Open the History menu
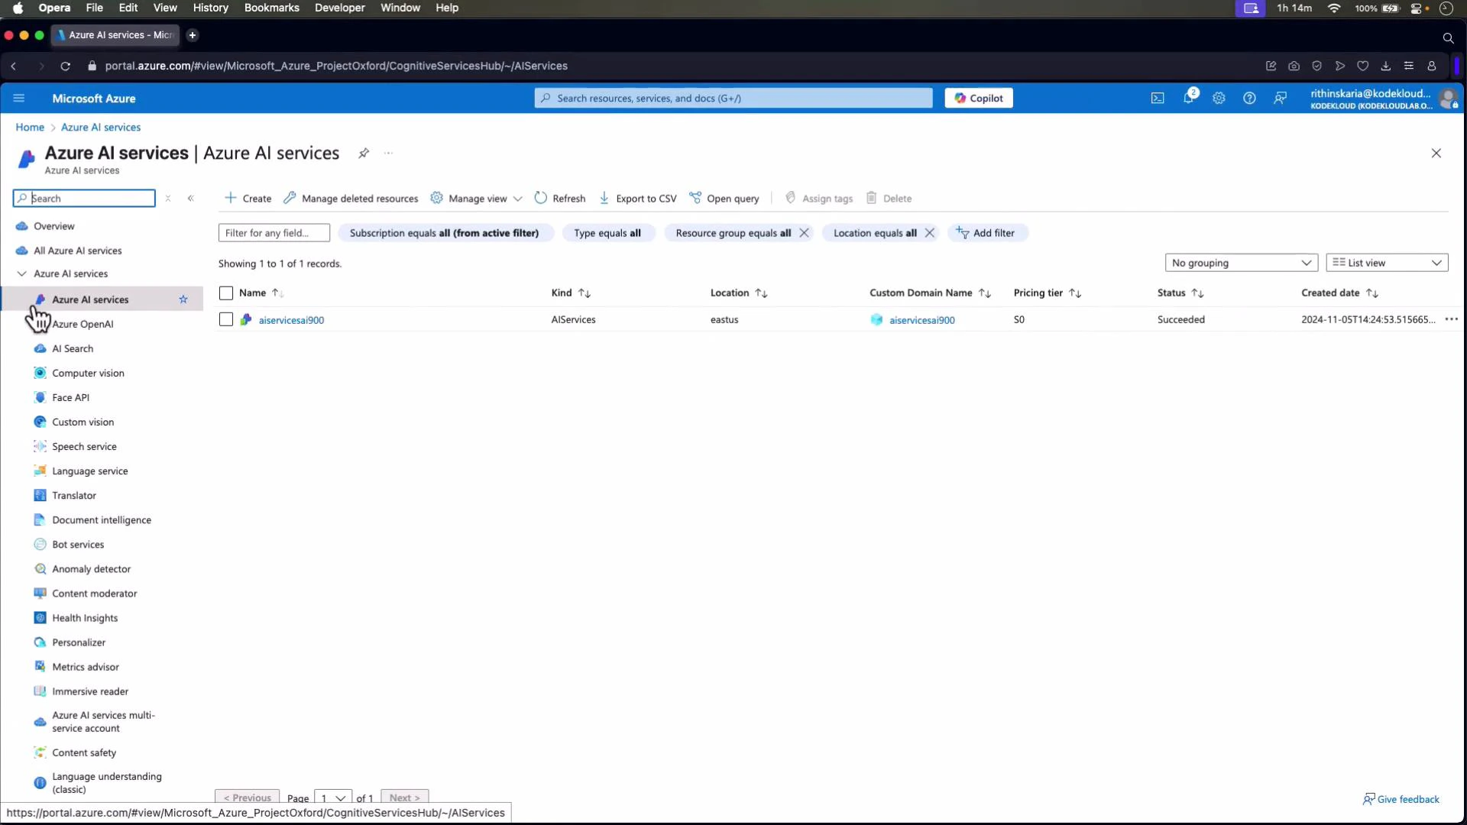This screenshot has height=825, width=1467. tap(210, 8)
